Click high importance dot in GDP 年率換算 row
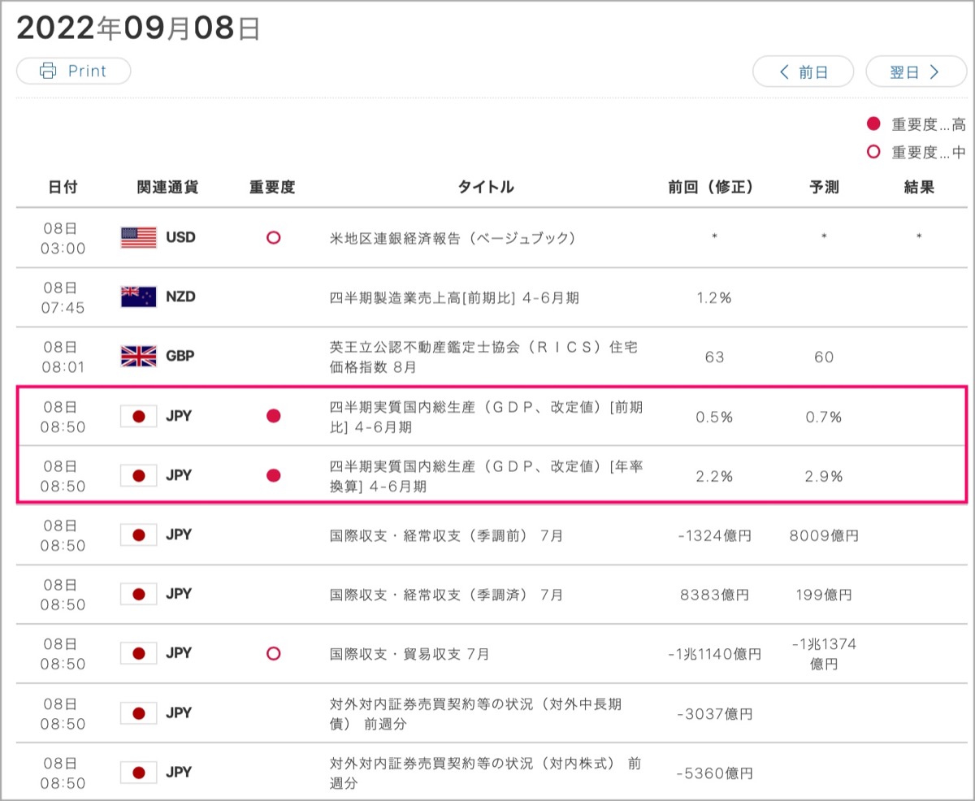This screenshot has width=975, height=801. 274,475
